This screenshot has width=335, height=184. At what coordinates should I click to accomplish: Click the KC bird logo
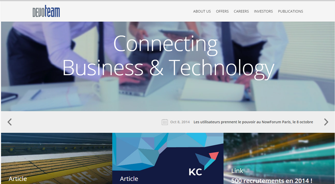click(x=204, y=164)
